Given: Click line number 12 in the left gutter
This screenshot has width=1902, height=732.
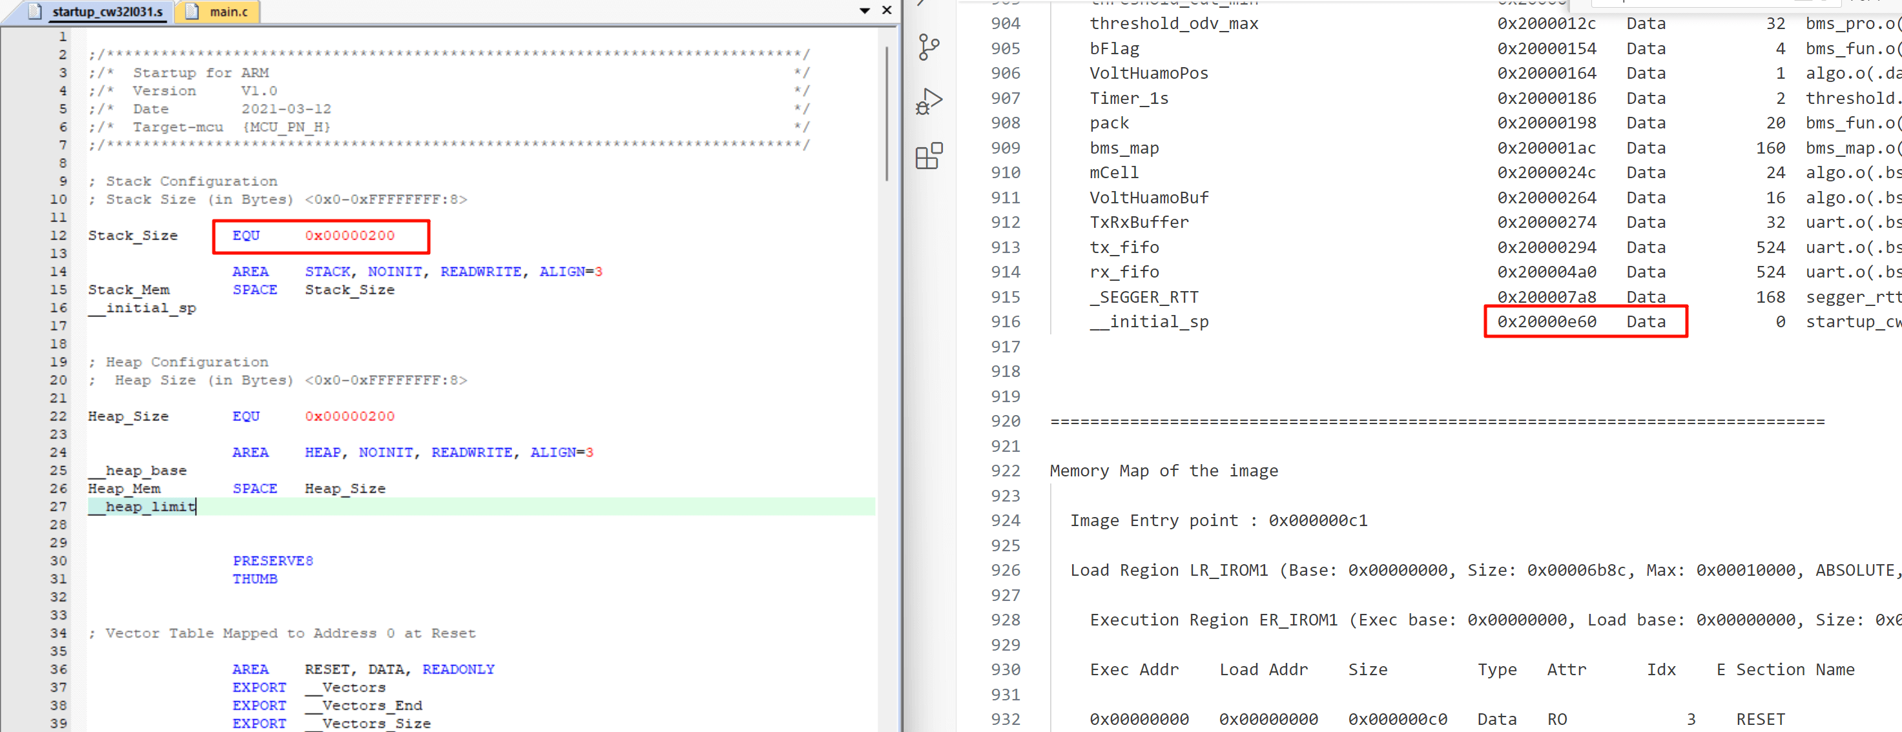Looking at the screenshot, I should pos(58,236).
